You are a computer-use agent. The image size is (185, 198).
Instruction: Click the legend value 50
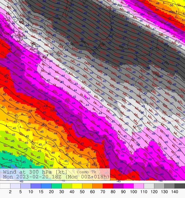click(x=82, y=192)
